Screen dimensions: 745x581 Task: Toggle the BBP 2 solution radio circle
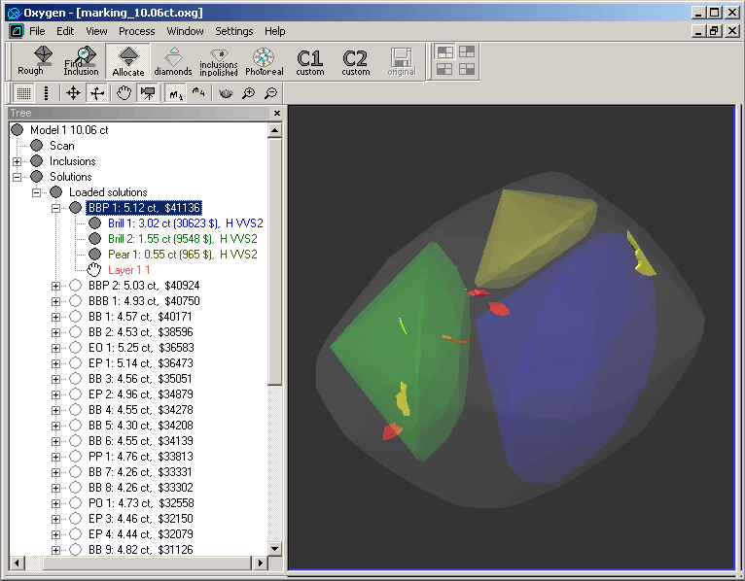click(x=76, y=286)
